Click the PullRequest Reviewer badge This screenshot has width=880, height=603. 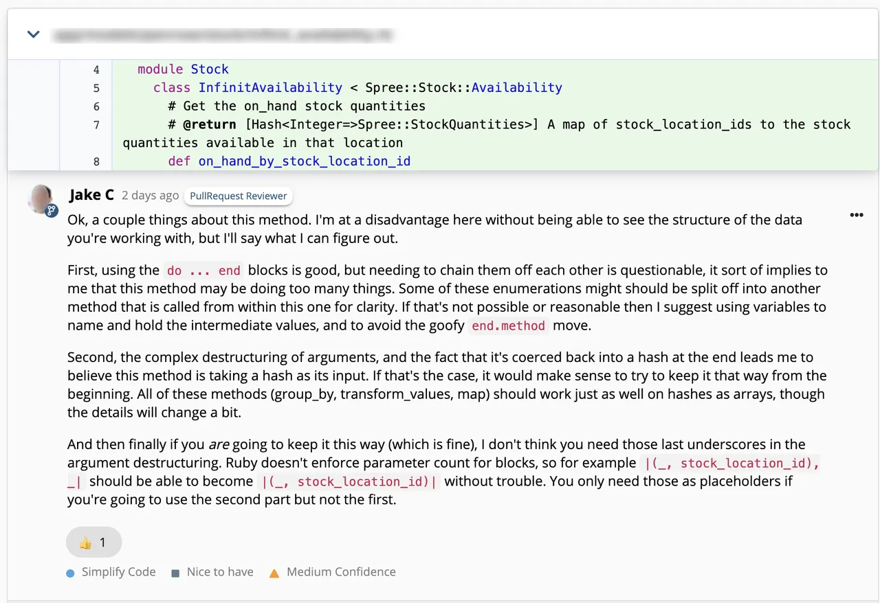pos(238,196)
